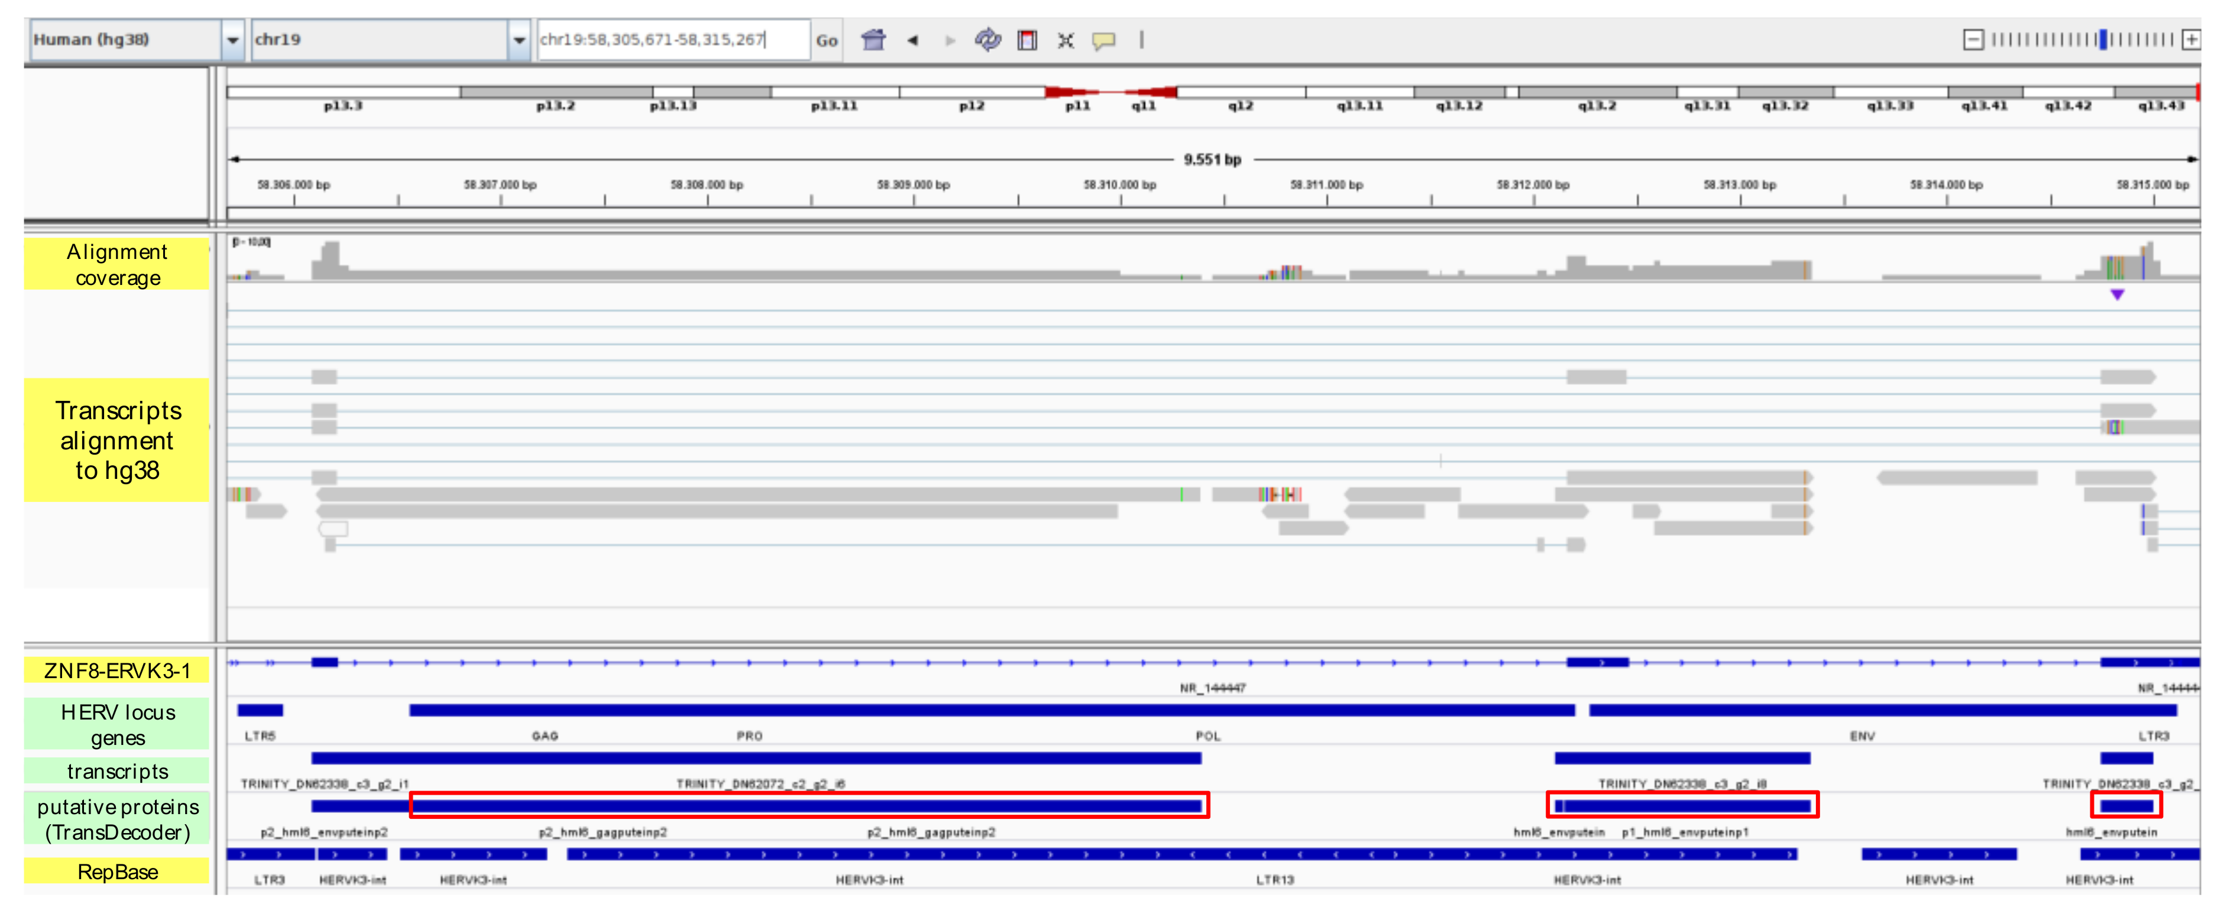The image size is (2221, 917).
Task: Click the Home icon to view whole genome
Action: click(x=873, y=40)
